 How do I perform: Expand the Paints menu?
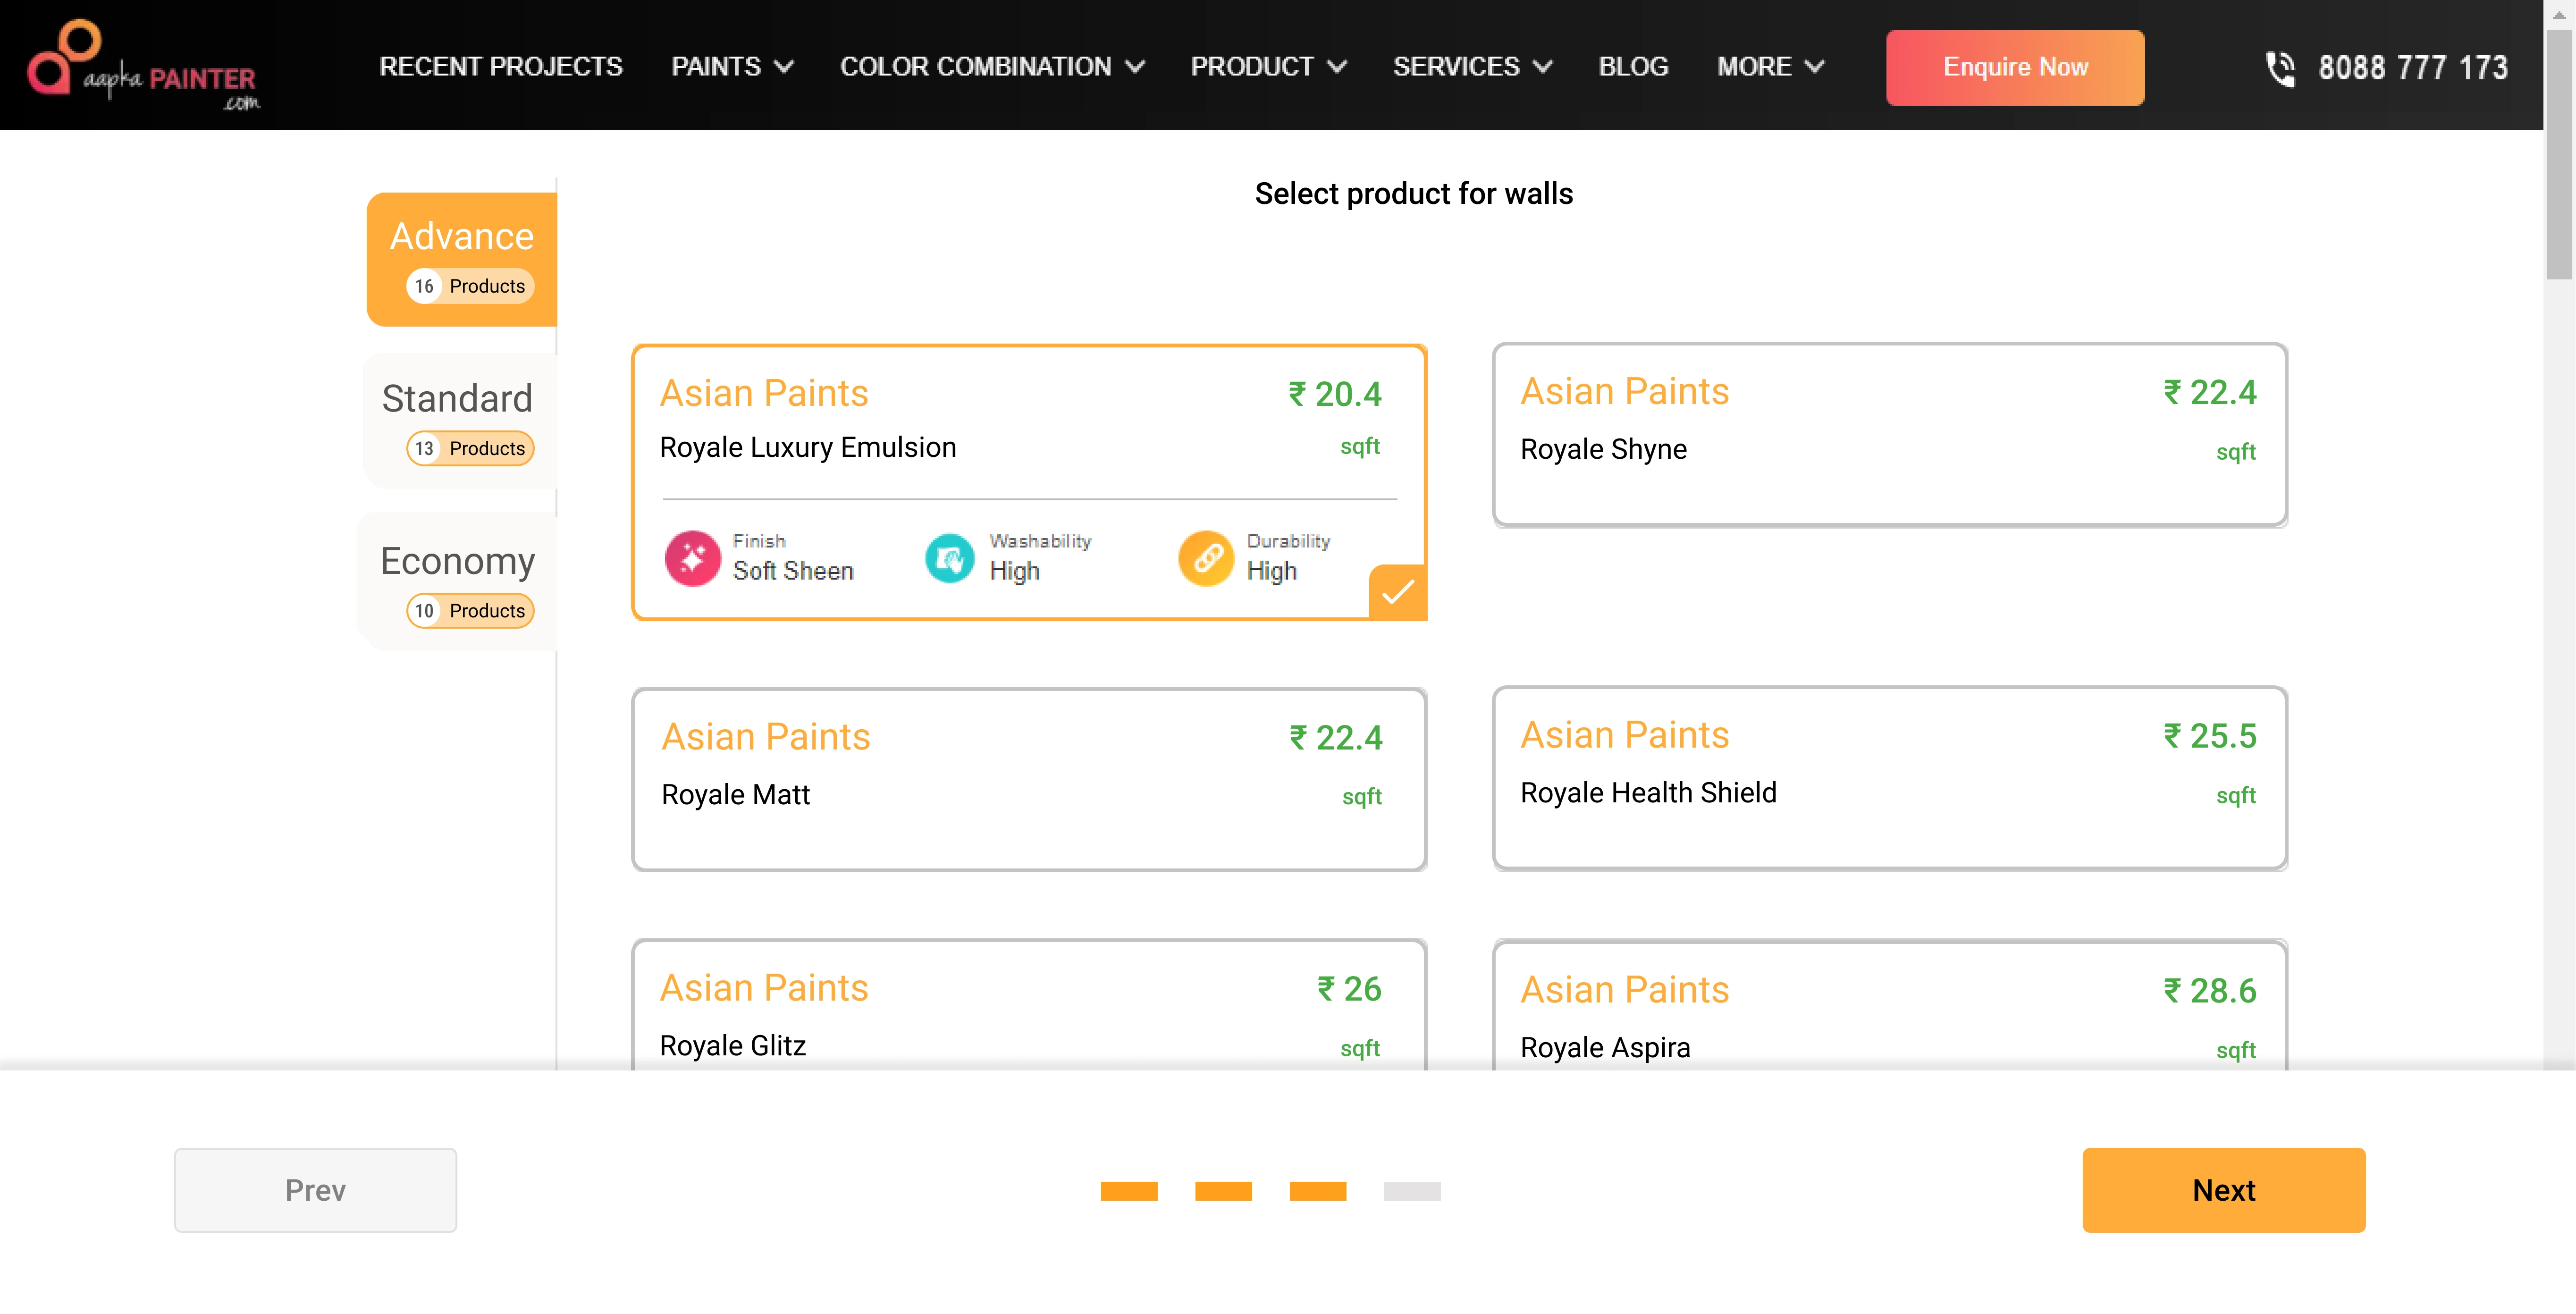732,66
